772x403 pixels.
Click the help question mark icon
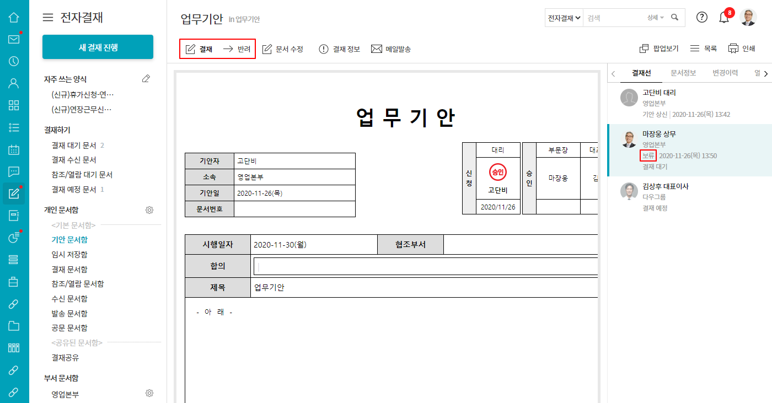click(701, 17)
